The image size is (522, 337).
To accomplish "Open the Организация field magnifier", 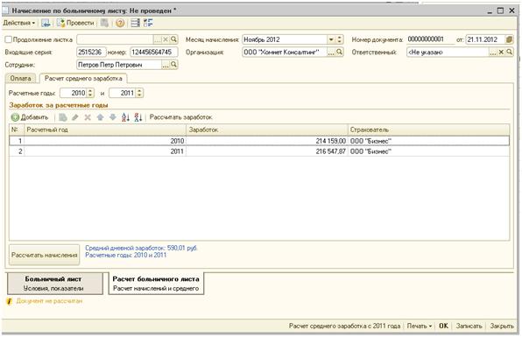I will click(339, 53).
